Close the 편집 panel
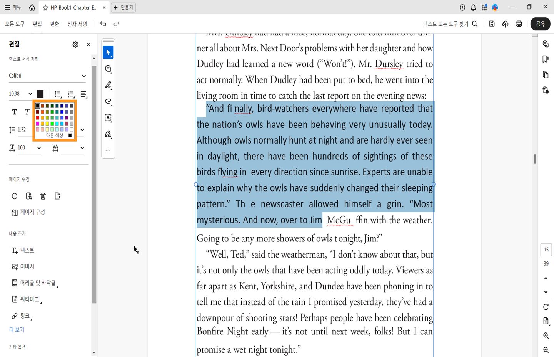The height and width of the screenshot is (357, 554). point(88,45)
